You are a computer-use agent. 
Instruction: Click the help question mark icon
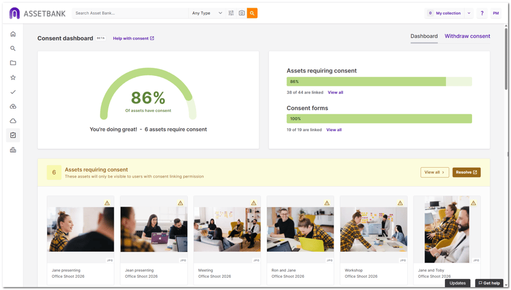tap(482, 13)
